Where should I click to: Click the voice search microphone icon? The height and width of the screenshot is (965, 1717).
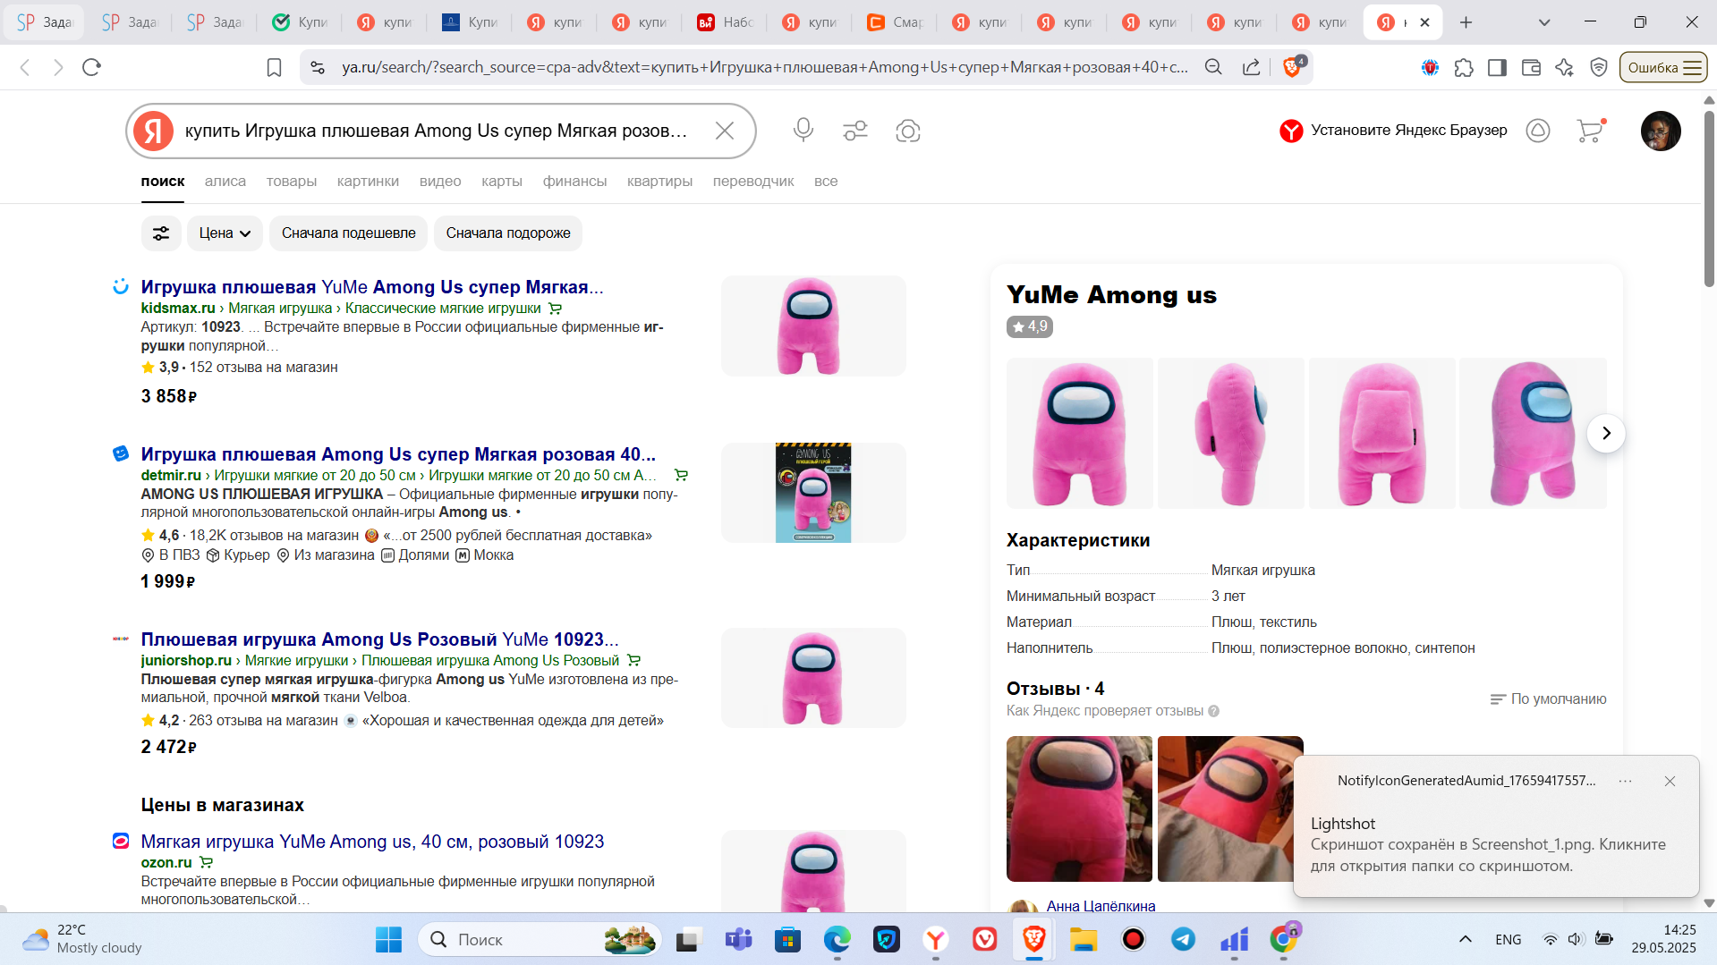click(803, 131)
